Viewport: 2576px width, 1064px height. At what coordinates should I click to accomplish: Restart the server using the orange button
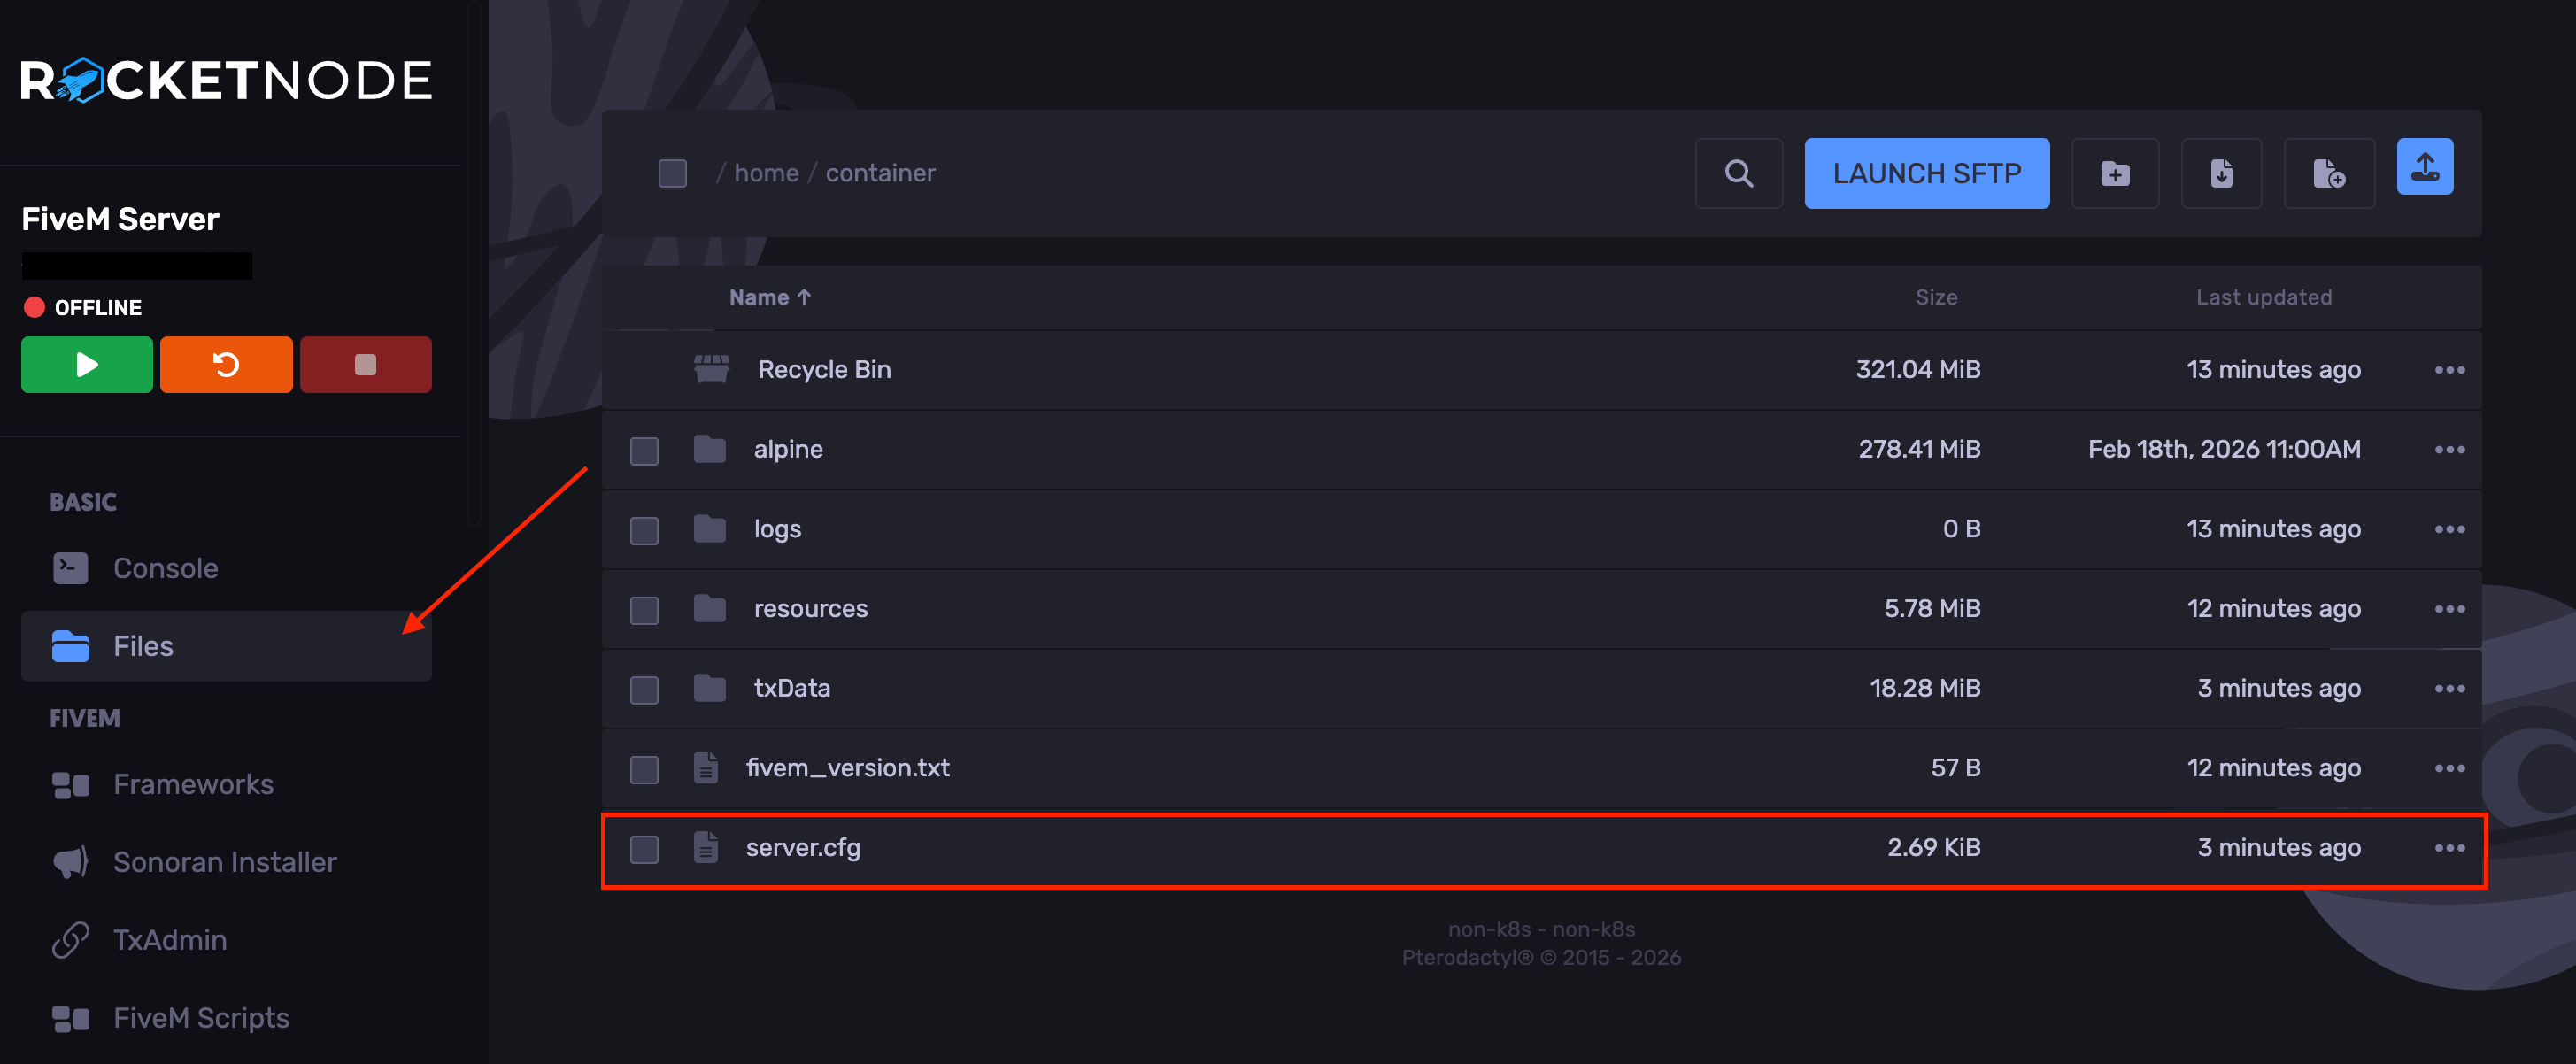tap(226, 365)
